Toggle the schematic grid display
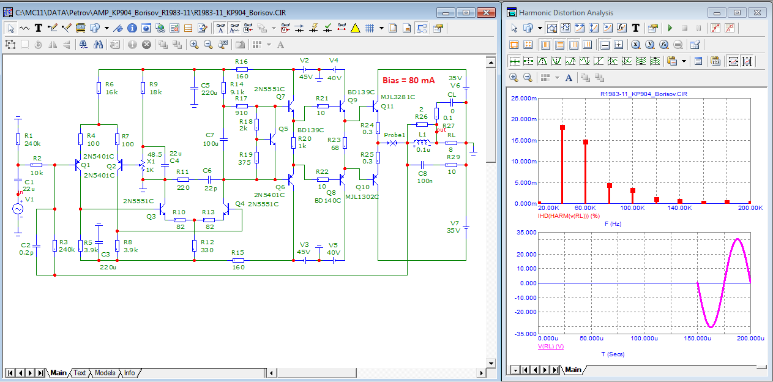Screen dimensions: 773x382 tap(370, 28)
